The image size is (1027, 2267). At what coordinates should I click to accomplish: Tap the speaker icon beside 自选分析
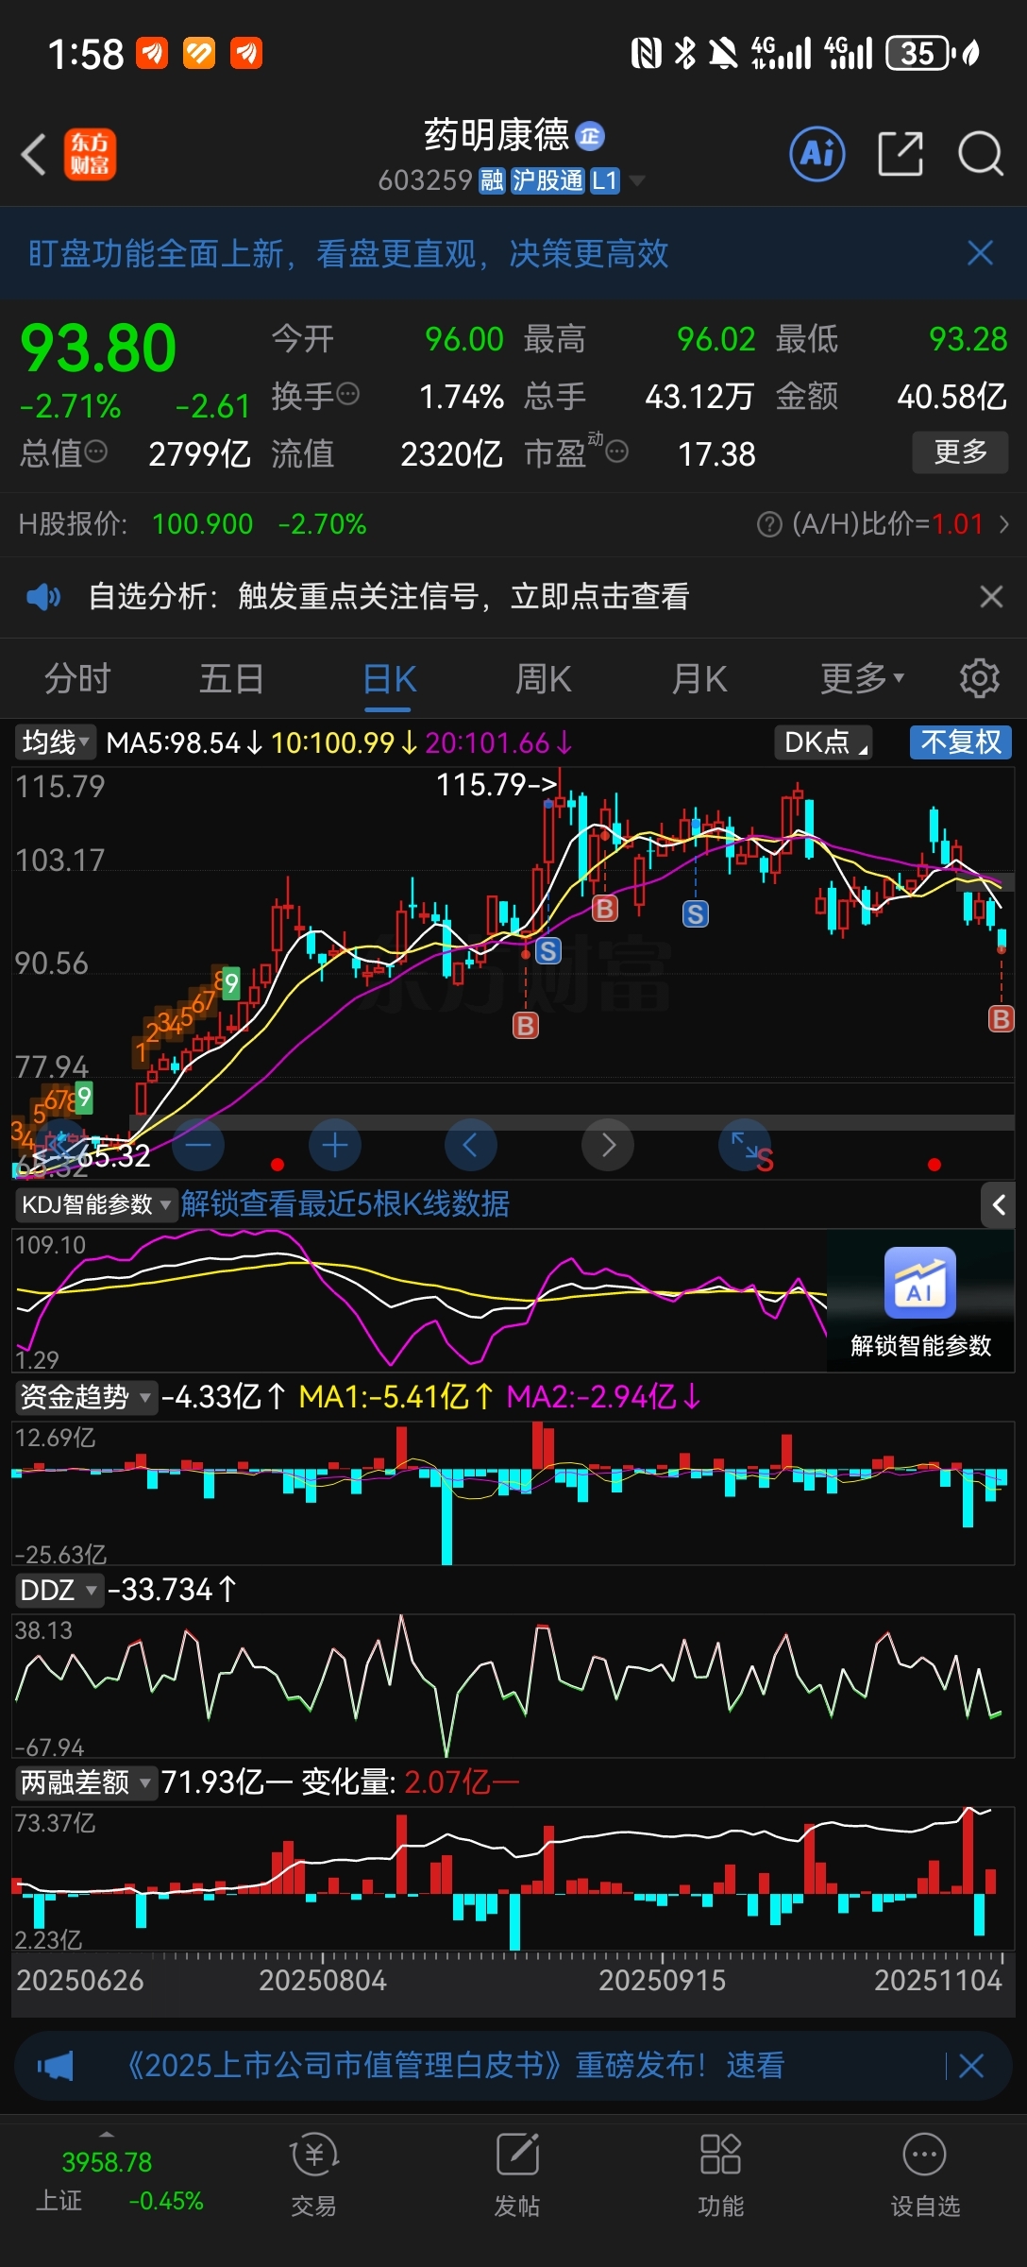[43, 597]
